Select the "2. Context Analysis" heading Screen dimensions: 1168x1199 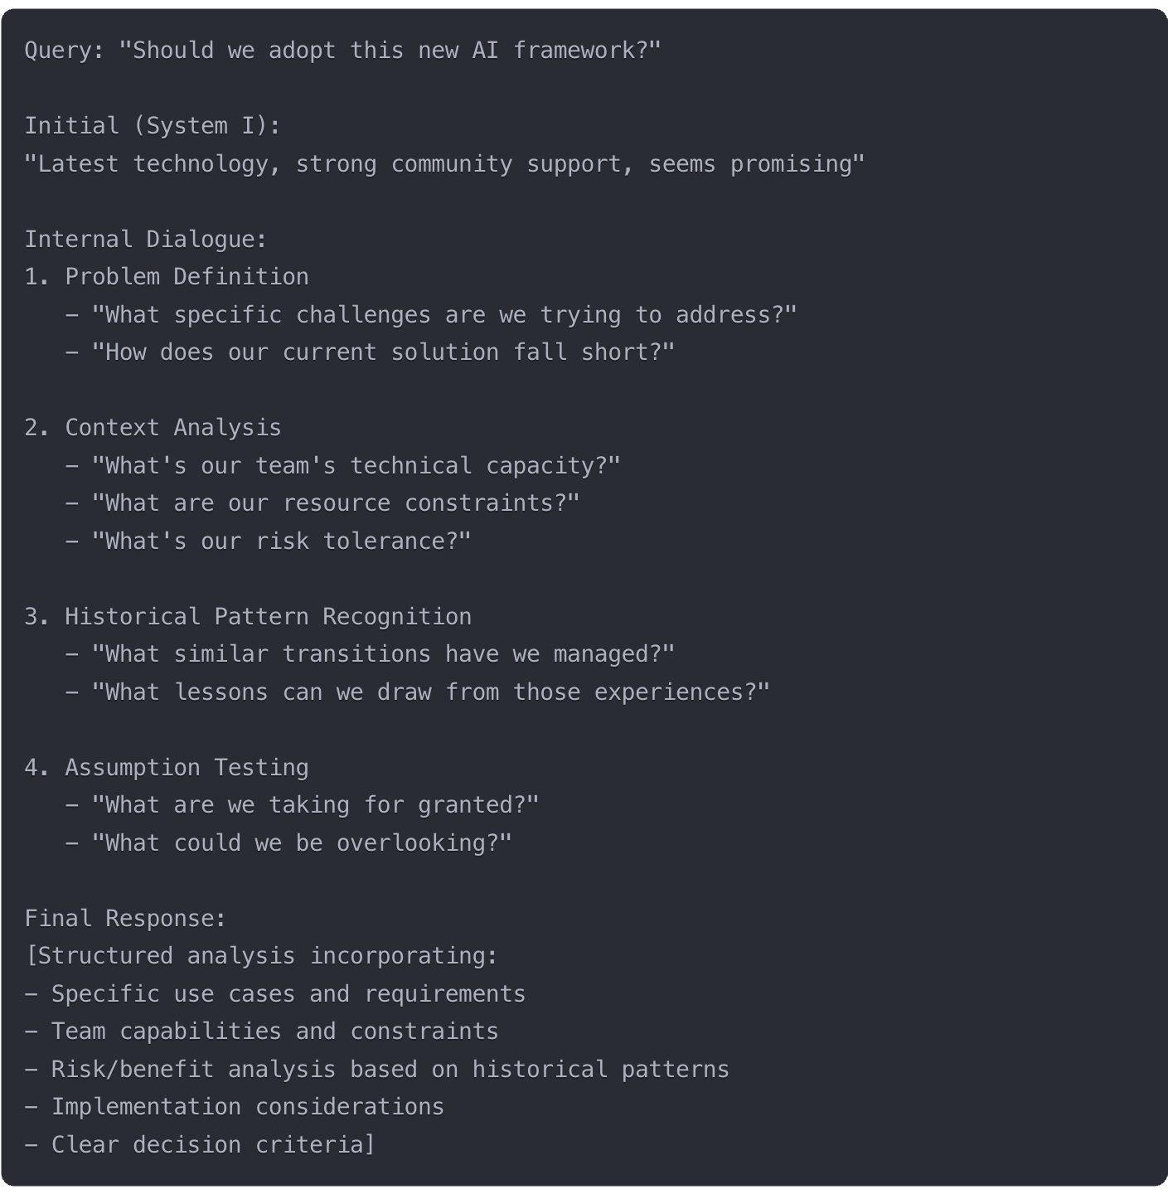153,428
